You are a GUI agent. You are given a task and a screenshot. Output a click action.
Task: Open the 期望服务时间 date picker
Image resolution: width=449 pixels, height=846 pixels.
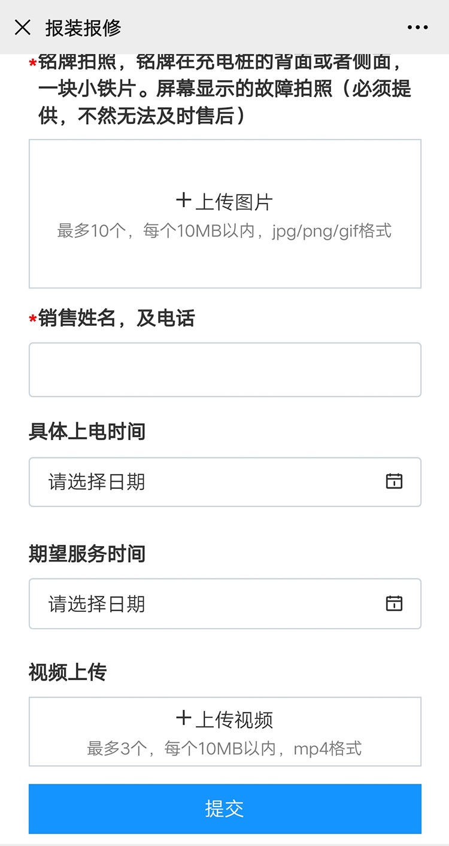click(x=224, y=603)
